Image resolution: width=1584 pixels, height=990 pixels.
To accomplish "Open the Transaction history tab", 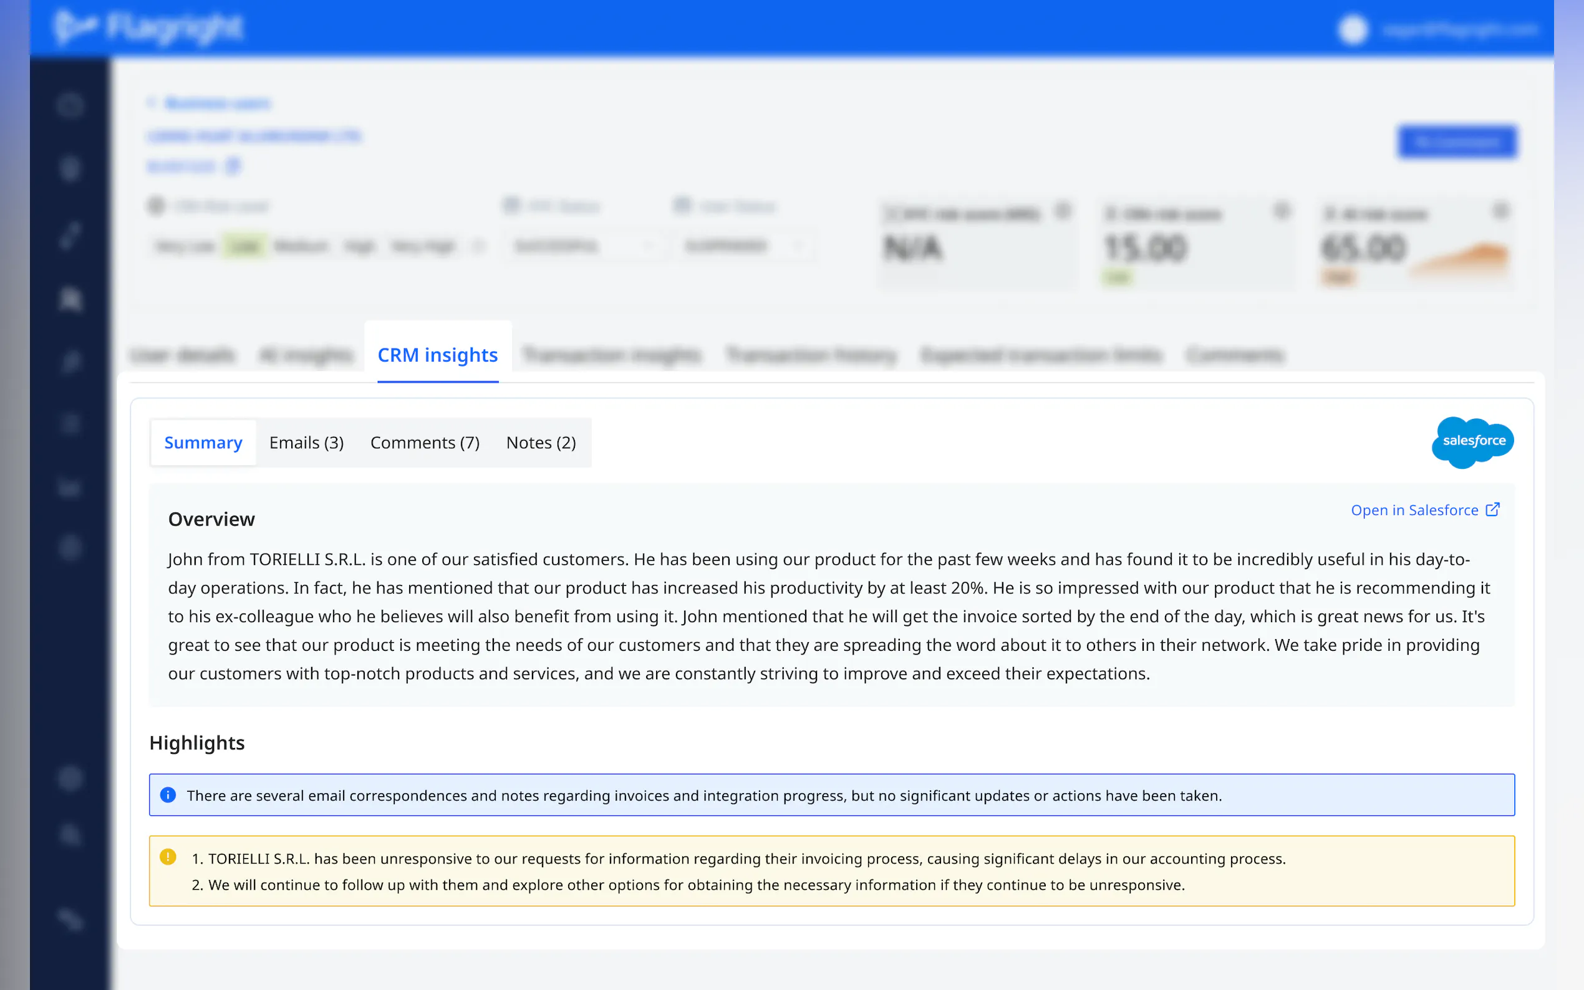I will (811, 355).
